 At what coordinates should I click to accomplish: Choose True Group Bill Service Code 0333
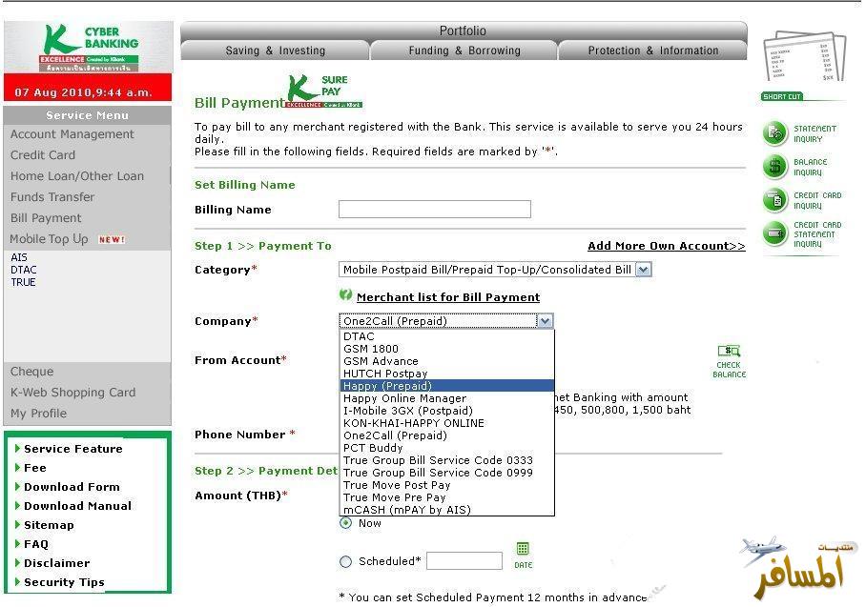coord(446,460)
